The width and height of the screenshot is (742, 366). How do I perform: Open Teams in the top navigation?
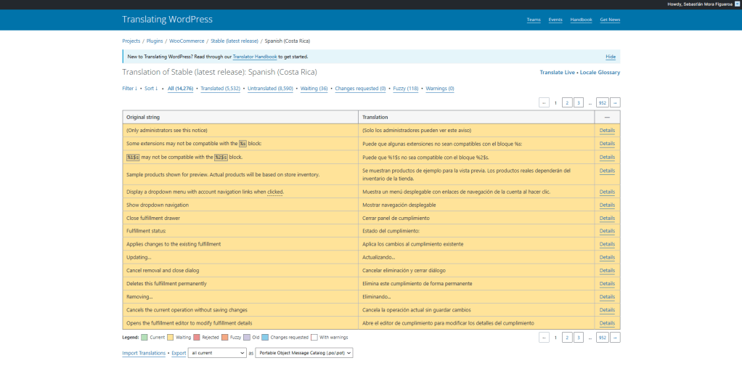[x=534, y=20]
